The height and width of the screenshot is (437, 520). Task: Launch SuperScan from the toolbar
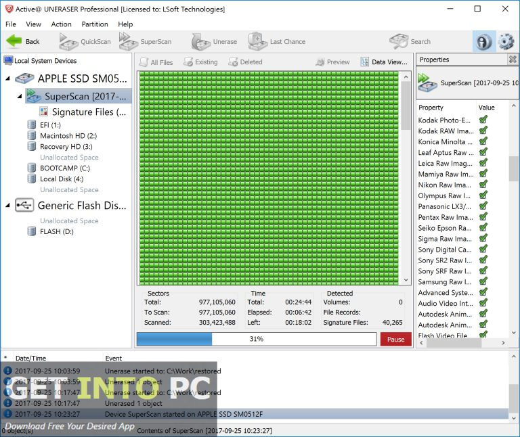(145, 41)
